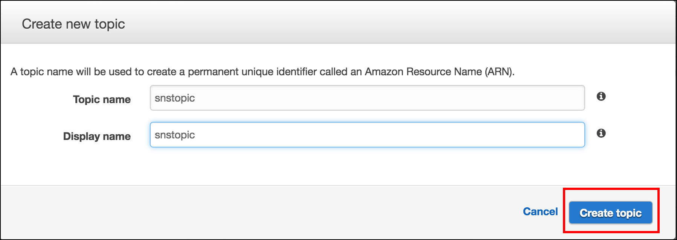
Task: Click "snstopic" text in Display name box
Action: pos(175,135)
